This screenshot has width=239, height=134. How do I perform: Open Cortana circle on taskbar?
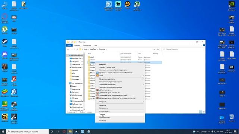(x=52, y=131)
